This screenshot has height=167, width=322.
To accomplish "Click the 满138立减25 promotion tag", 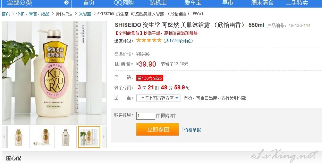I will [x=150, y=78].
